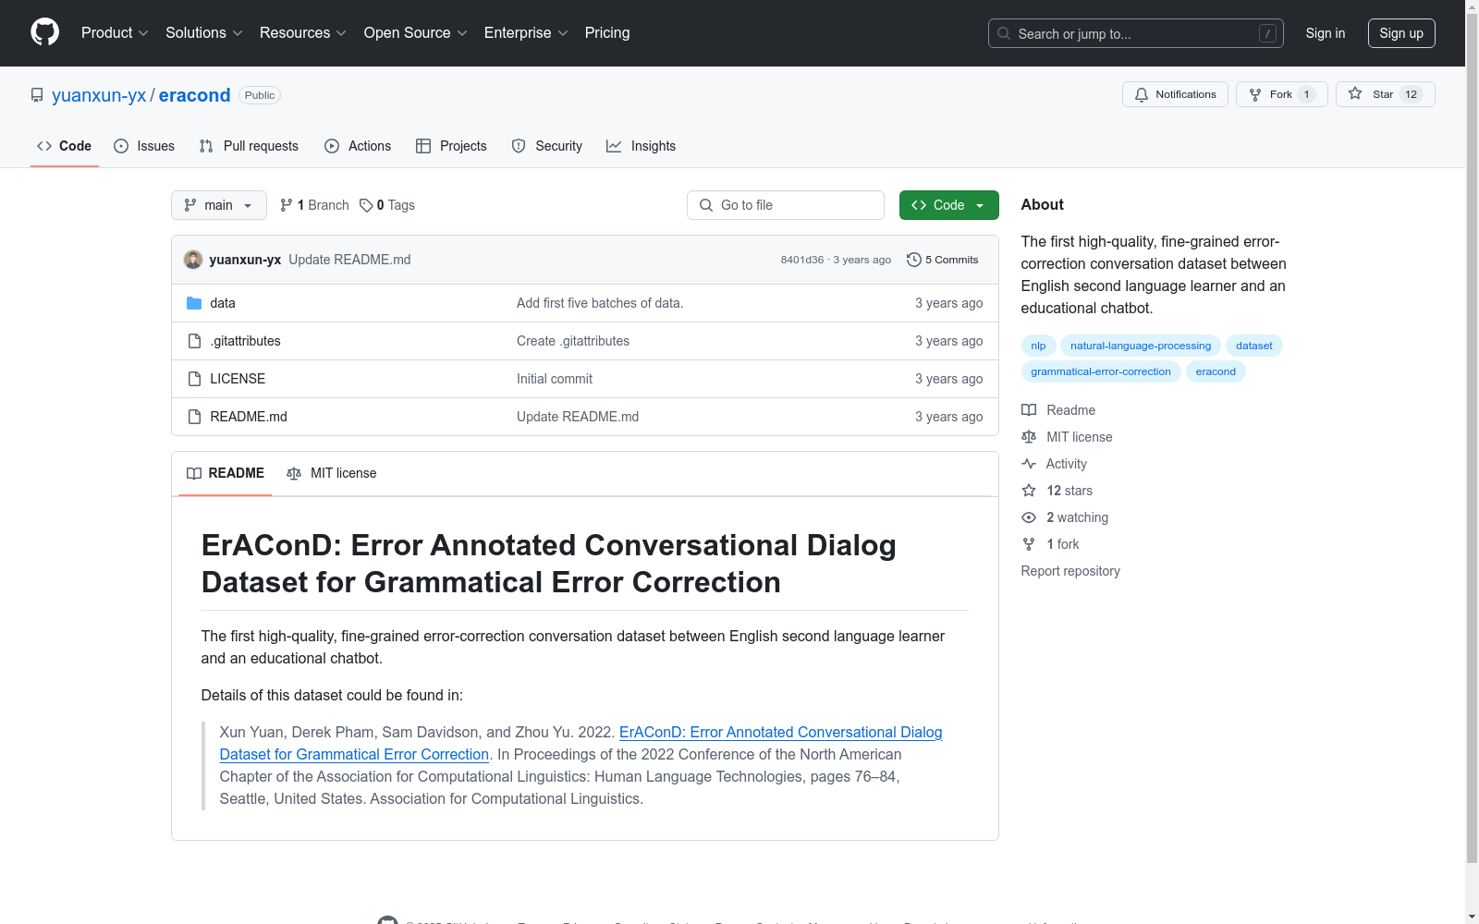Image resolution: width=1479 pixels, height=924 pixels.
Task: Open the main branch selector
Action: coord(219,205)
